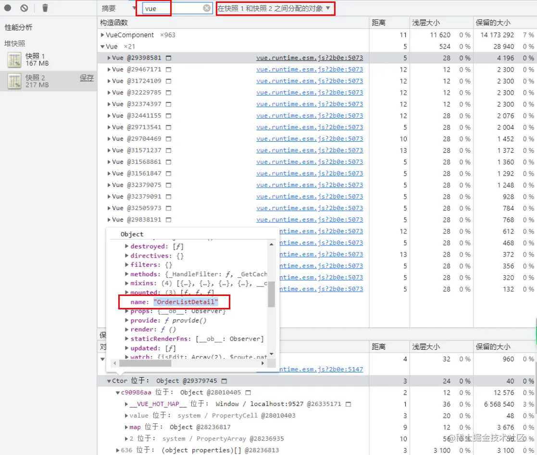Click the trash can collect garbage icon
The image size is (537, 455).
pos(45,8)
